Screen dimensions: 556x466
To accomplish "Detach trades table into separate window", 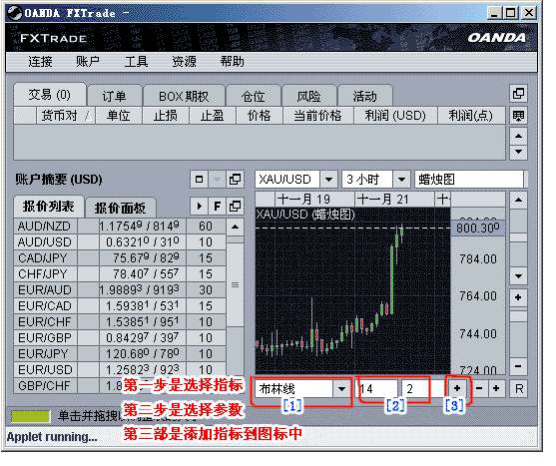I will tap(518, 94).
